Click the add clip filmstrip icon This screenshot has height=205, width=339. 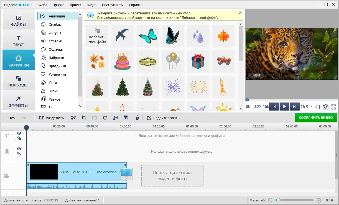coord(126,118)
